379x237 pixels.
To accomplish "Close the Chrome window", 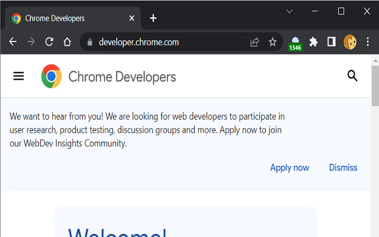I will click(367, 11).
